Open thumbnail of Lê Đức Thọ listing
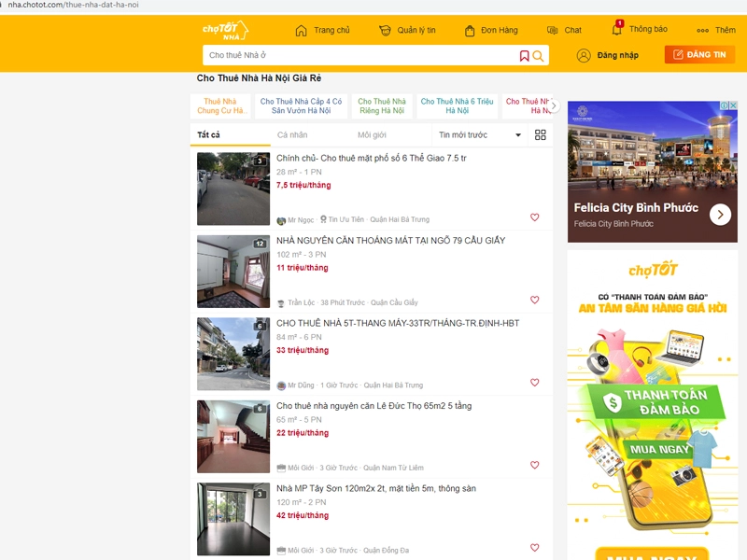Image resolution: width=747 pixels, height=560 pixels. [233, 437]
